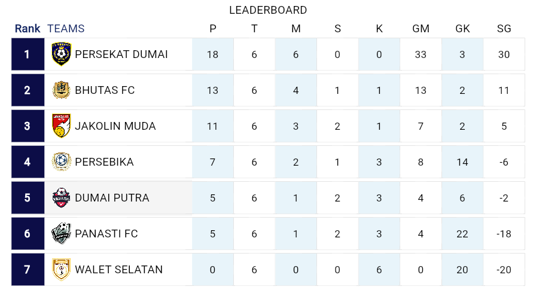The image size is (533, 293).
Task: Click the Panasti FC team emblem
Action: tap(61, 233)
